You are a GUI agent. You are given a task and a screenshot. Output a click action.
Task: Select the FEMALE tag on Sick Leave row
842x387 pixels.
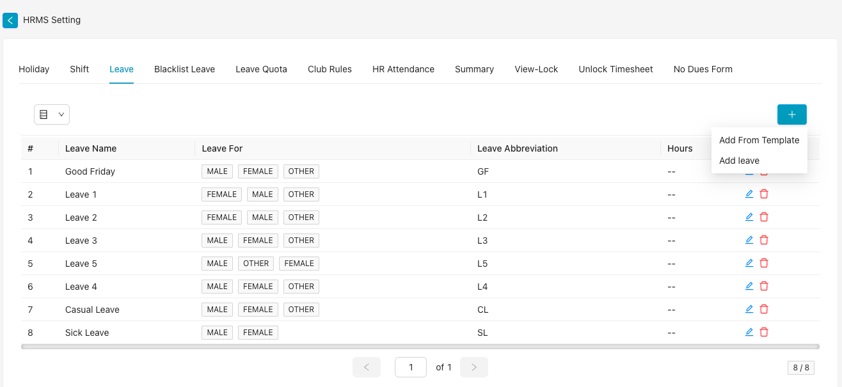click(x=258, y=332)
